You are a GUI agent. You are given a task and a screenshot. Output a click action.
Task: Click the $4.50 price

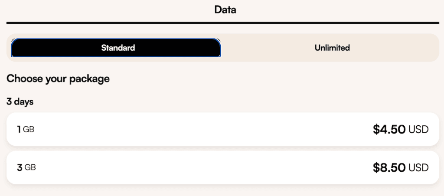[x=389, y=129]
